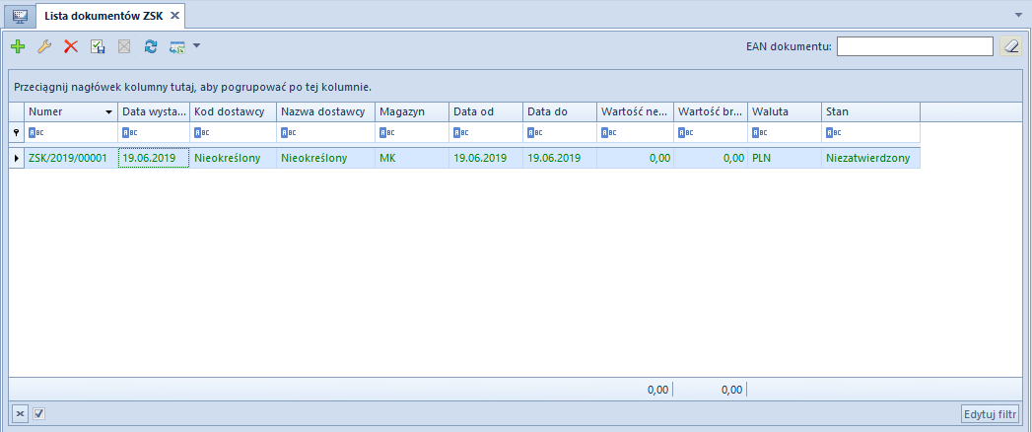Click the filter cell under Wartość netto

(636, 132)
